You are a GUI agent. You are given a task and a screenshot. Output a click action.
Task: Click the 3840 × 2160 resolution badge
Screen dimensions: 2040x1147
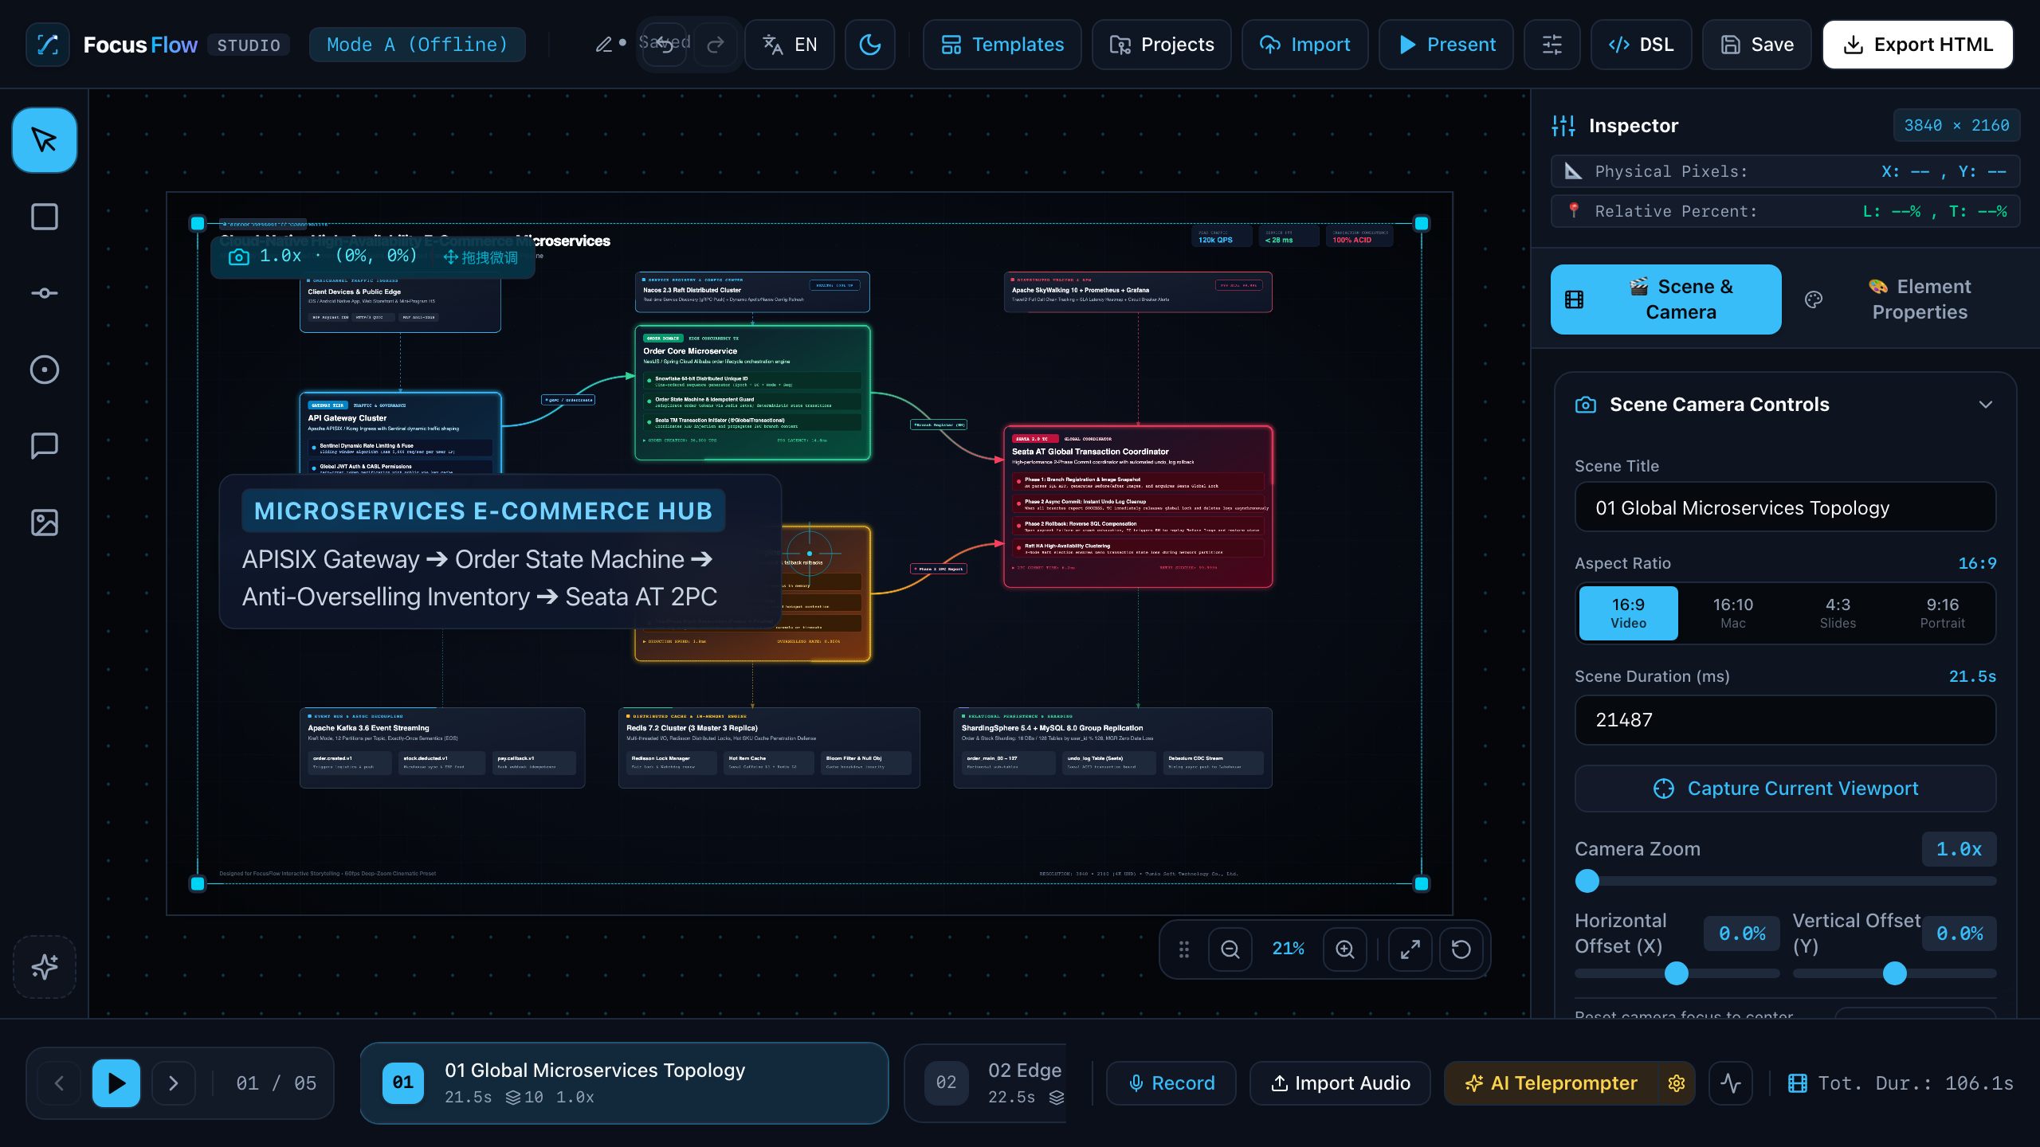tap(1956, 125)
